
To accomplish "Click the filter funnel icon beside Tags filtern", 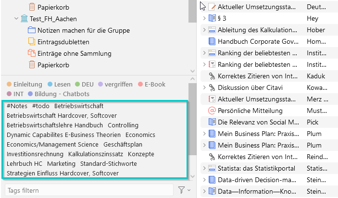I will pos(181,190).
